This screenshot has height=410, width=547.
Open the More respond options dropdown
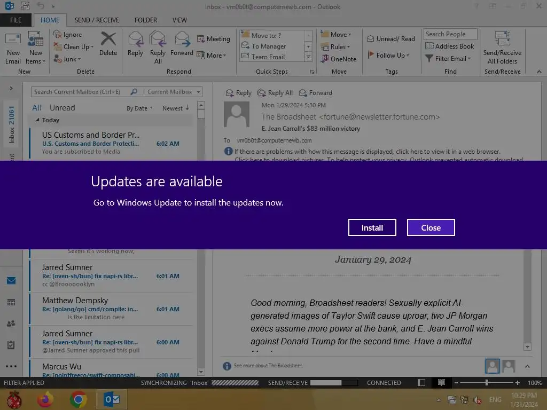point(212,55)
